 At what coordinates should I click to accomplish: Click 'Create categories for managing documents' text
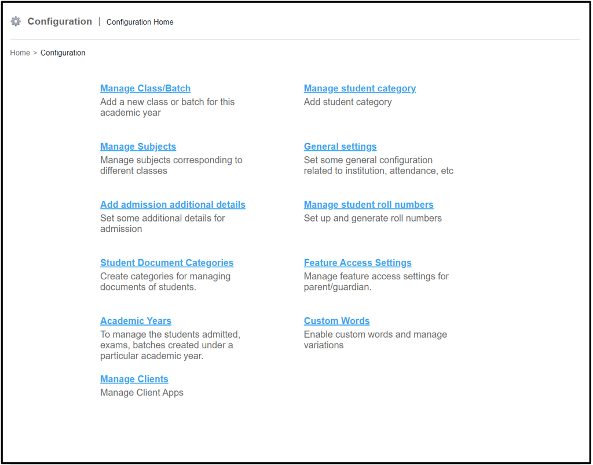pyautogui.click(x=165, y=282)
